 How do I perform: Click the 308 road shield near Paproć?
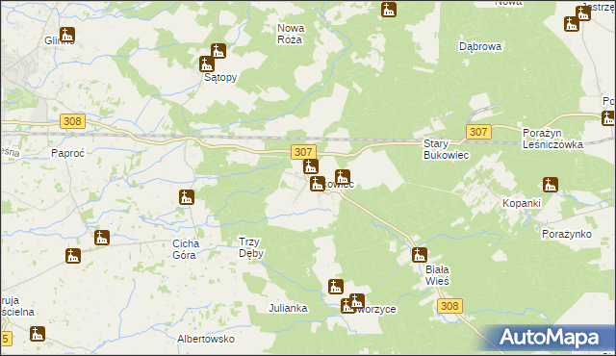point(73,121)
